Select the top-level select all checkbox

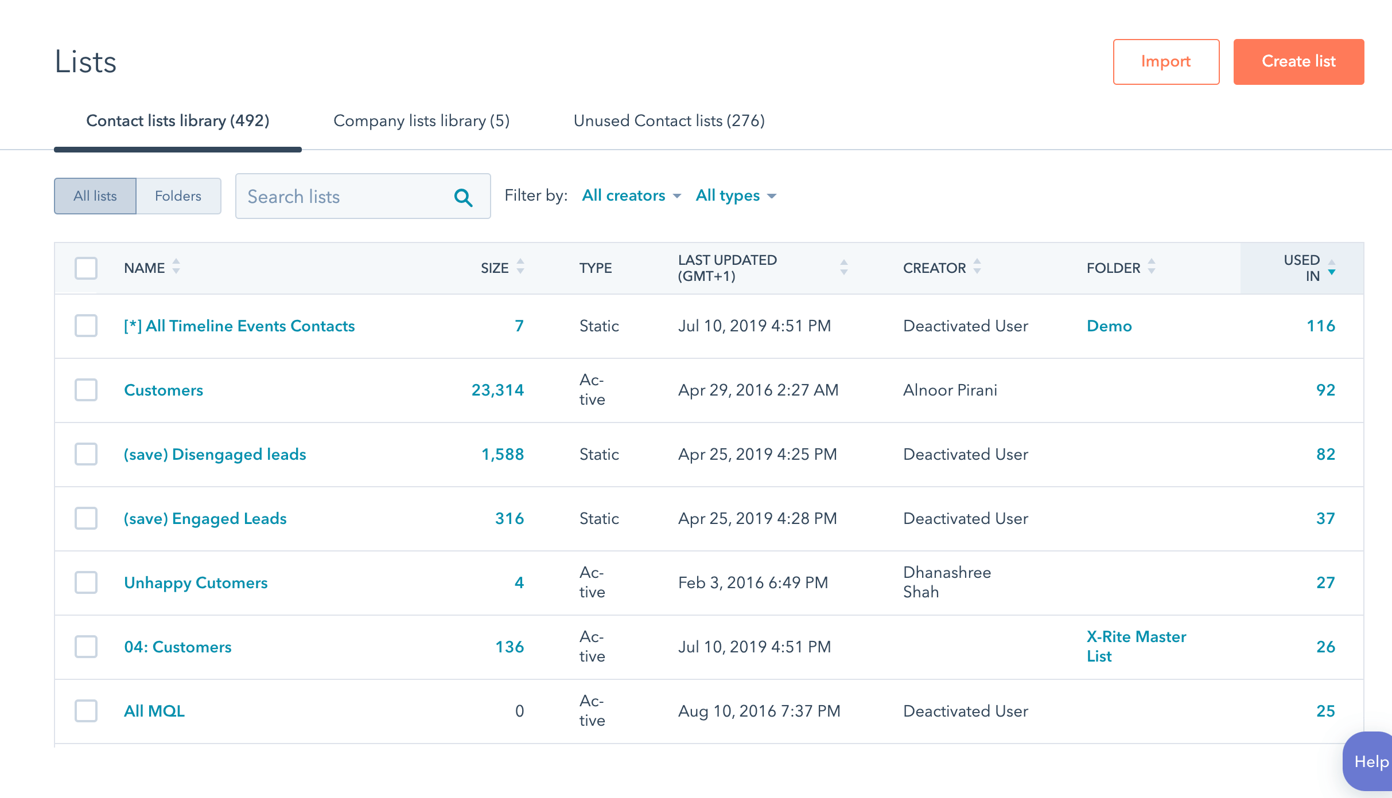pyautogui.click(x=86, y=268)
